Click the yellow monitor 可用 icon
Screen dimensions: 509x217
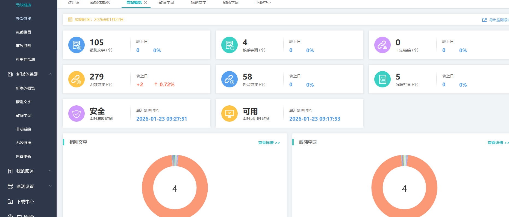click(x=230, y=114)
